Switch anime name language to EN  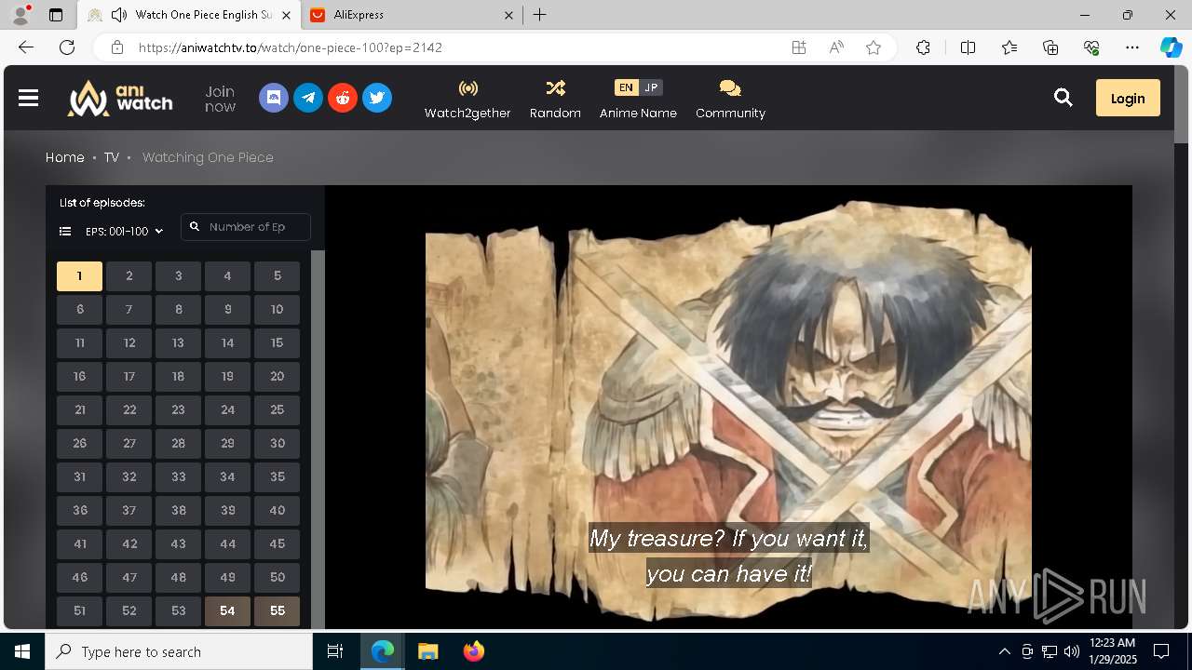tap(626, 87)
